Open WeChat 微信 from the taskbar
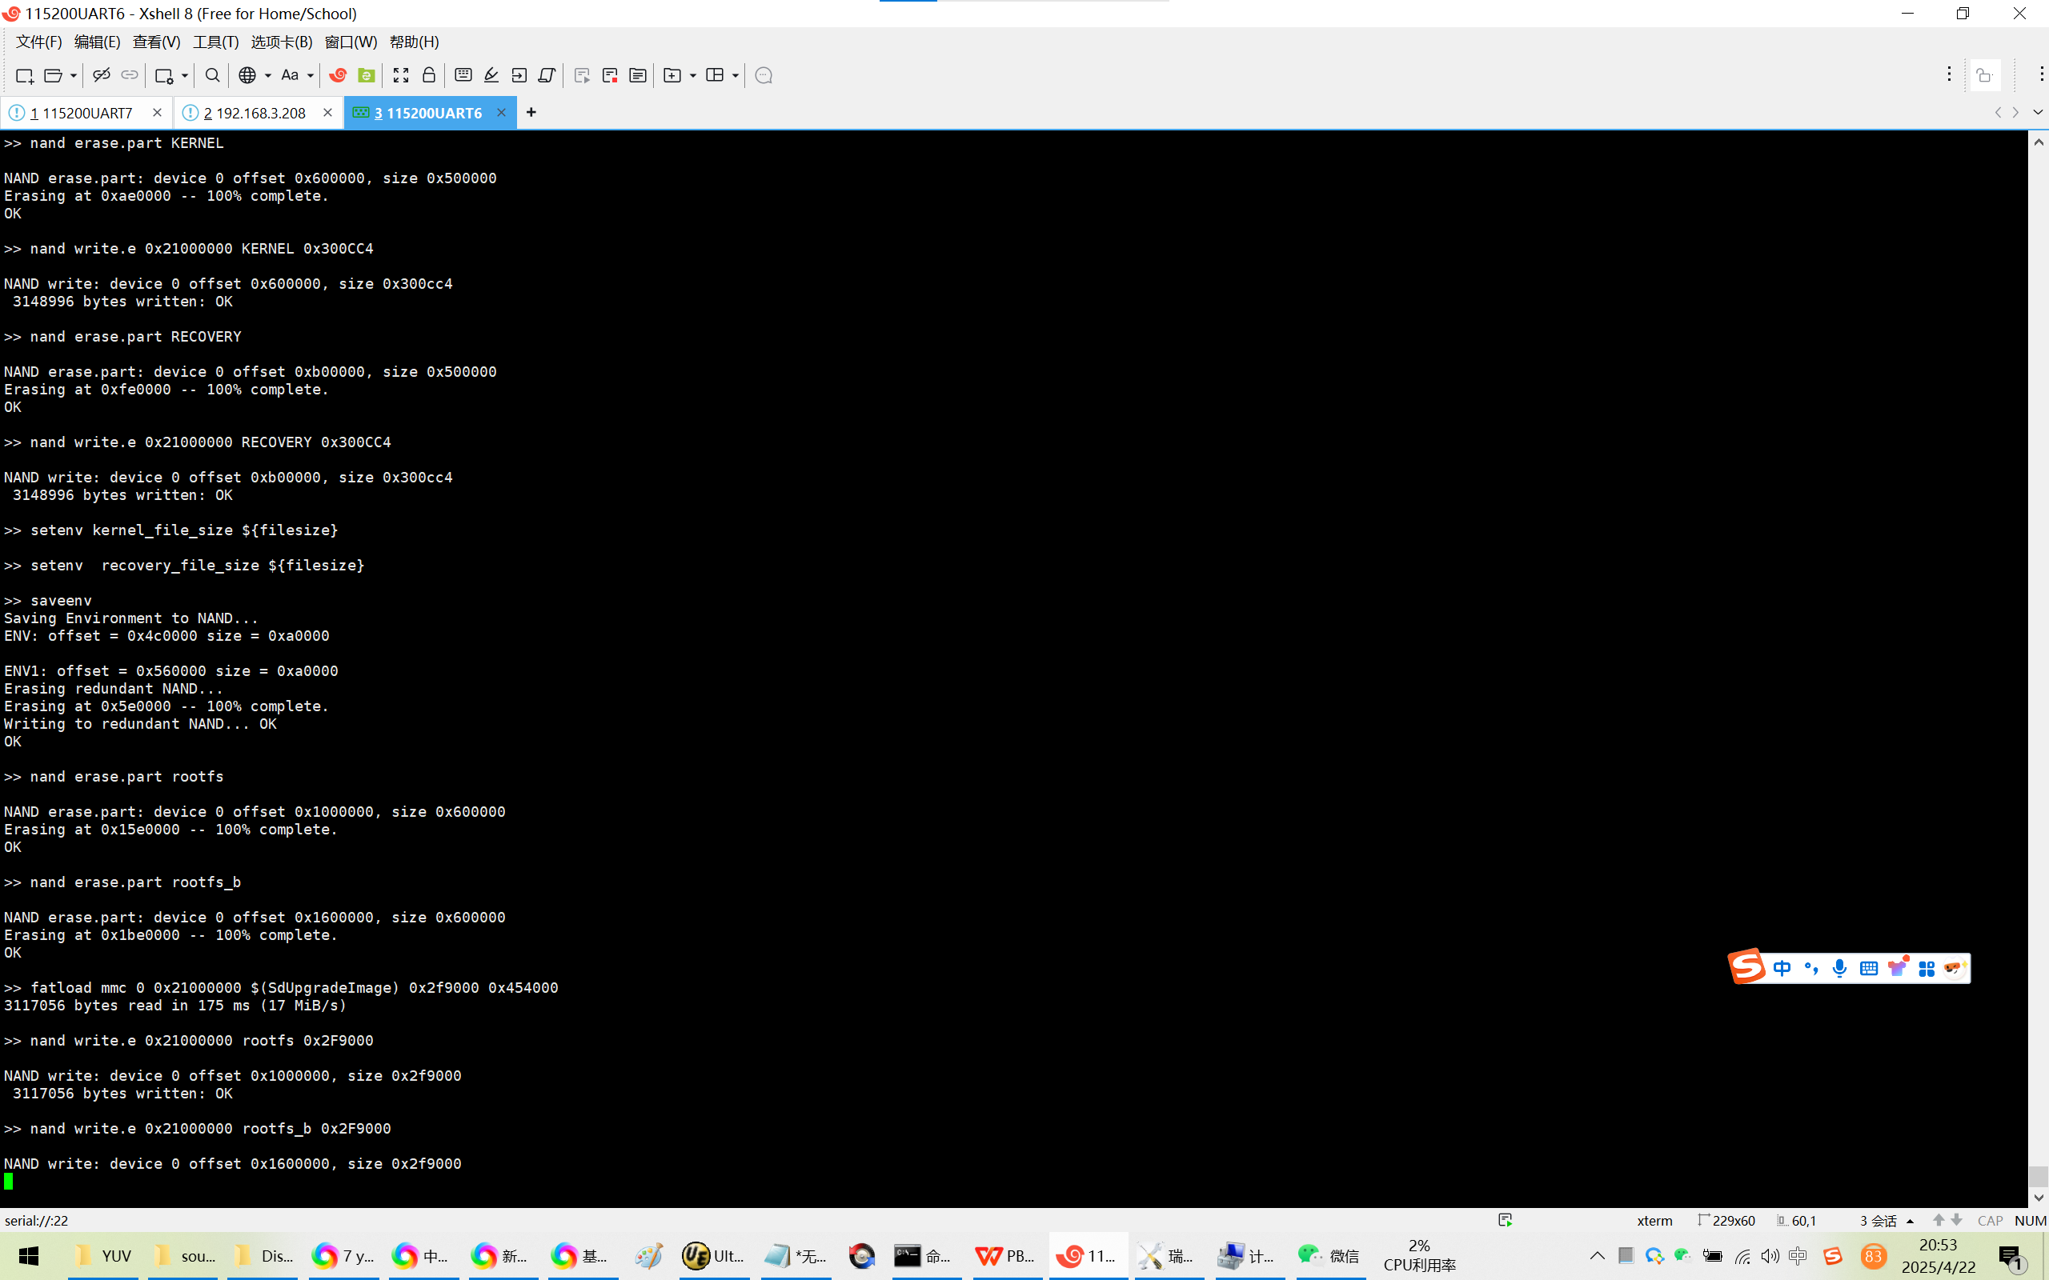 [1328, 1255]
